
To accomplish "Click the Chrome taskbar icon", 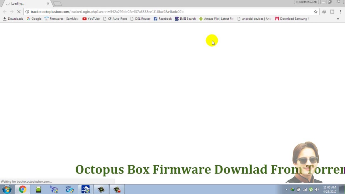I will [22, 189].
